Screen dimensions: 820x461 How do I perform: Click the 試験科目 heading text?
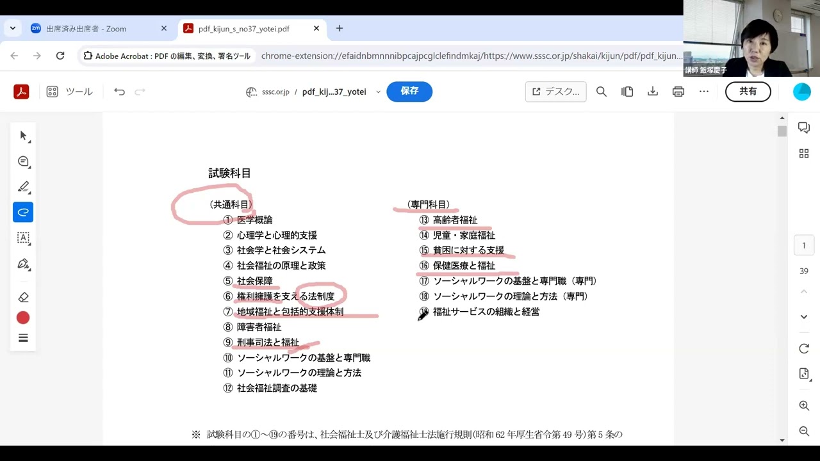(x=229, y=173)
